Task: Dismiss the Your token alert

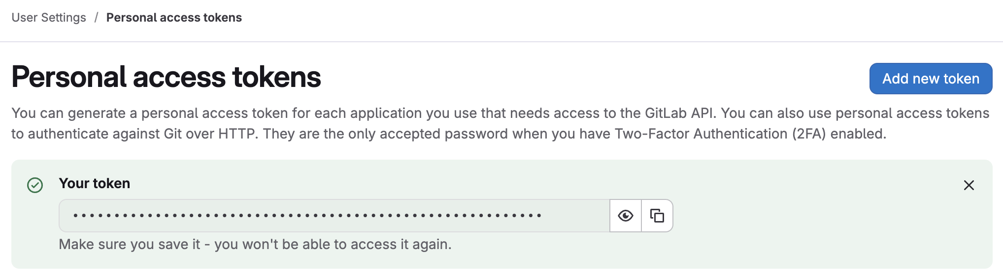Action: coord(969,185)
